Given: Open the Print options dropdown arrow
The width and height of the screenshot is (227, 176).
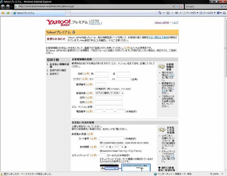Looking at the screenshot, I should [x=180, y=13].
